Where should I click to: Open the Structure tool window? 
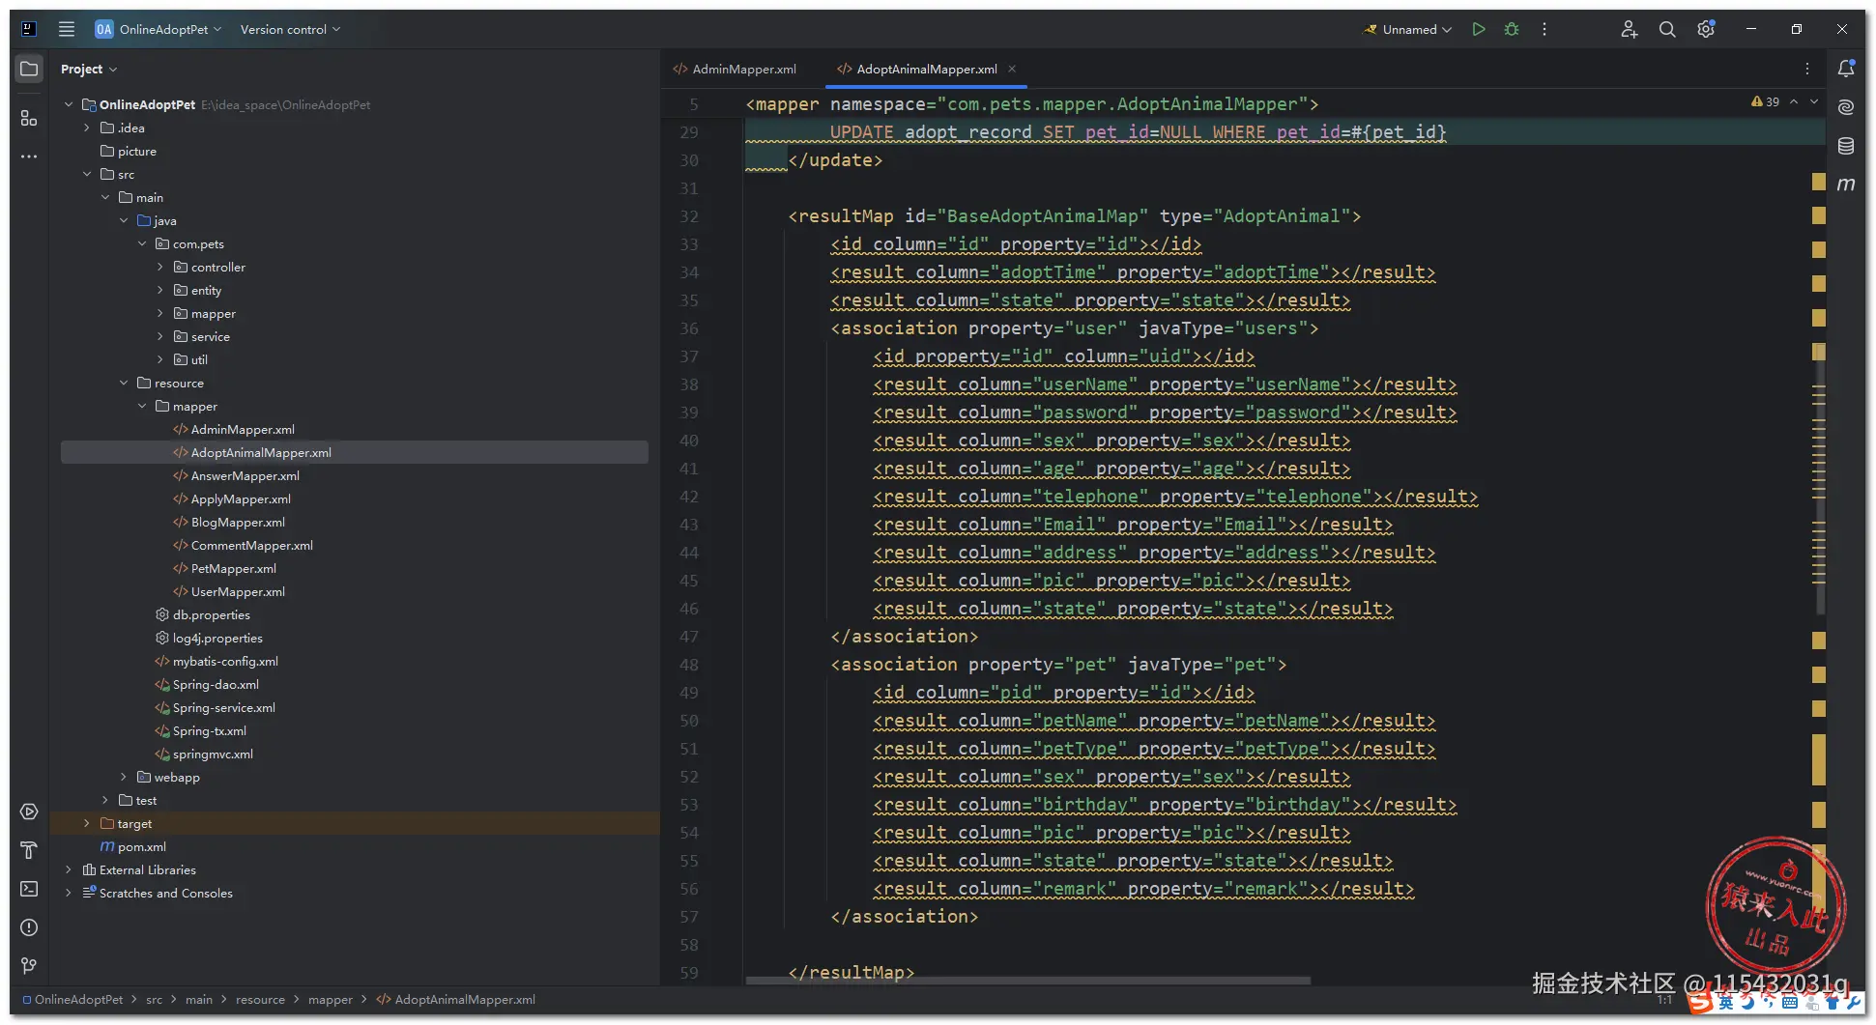(29, 118)
